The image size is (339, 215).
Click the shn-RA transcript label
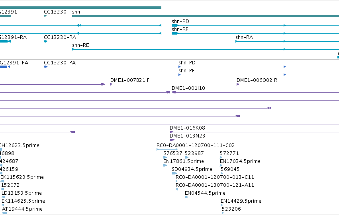[244, 37]
